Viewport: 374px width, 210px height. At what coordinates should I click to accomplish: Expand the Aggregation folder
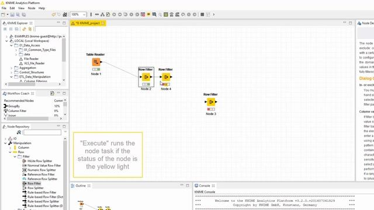click(11, 68)
